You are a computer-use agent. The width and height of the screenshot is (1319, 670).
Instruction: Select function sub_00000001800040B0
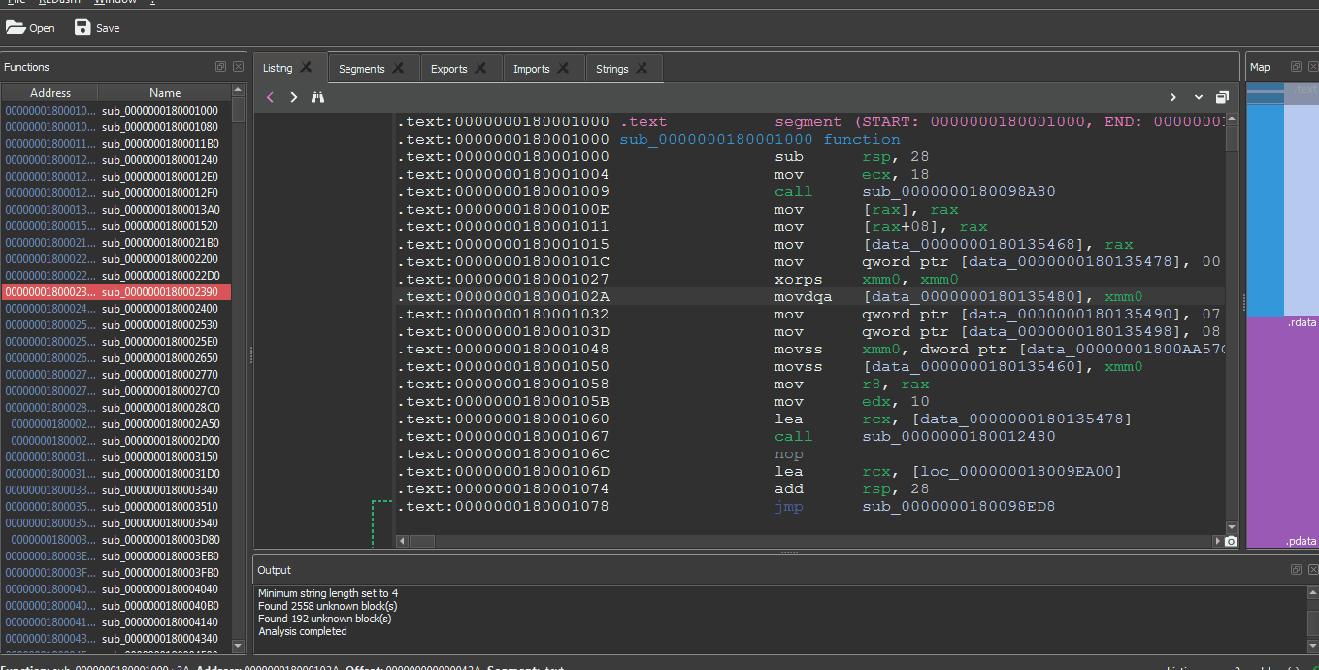pos(116,605)
